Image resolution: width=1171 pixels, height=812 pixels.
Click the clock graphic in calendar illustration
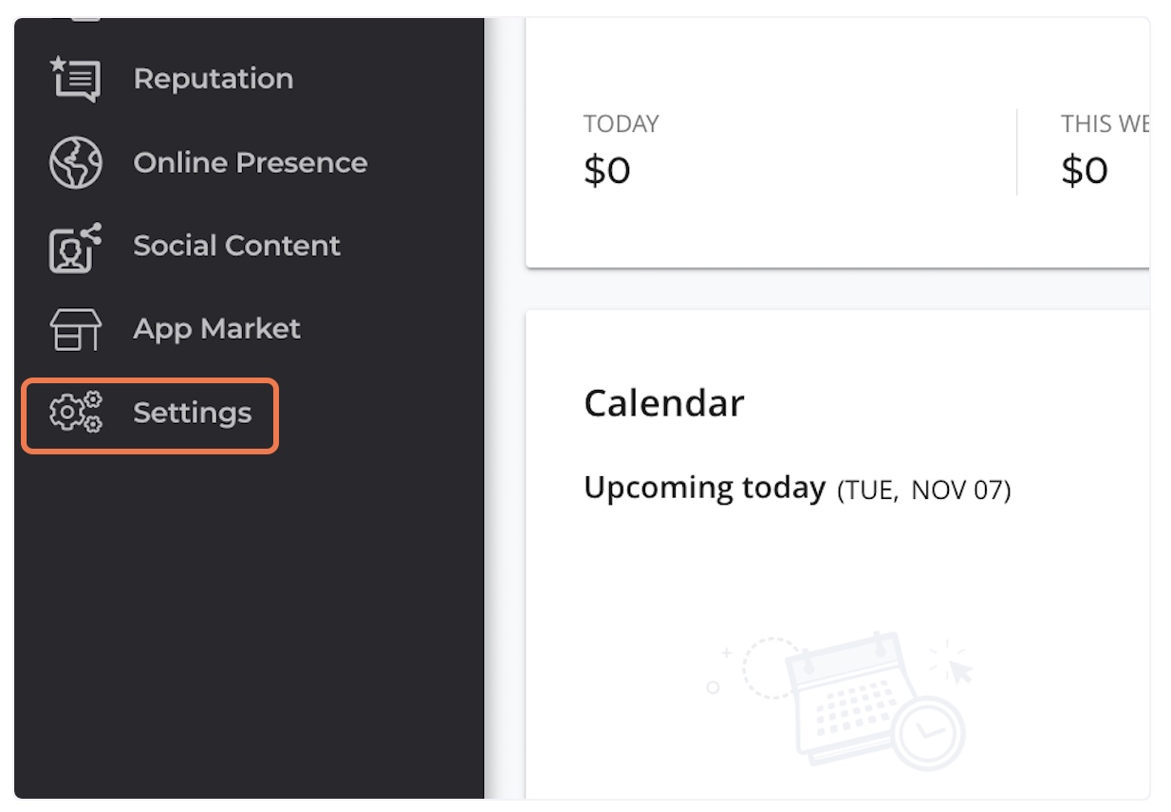pos(930,733)
